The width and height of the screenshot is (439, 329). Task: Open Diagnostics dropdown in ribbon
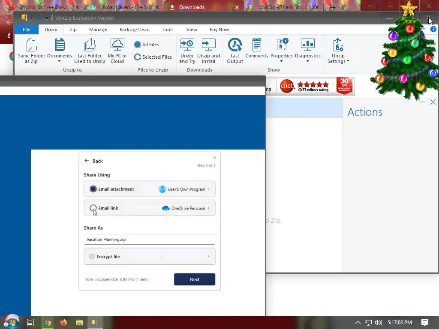pos(307,61)
